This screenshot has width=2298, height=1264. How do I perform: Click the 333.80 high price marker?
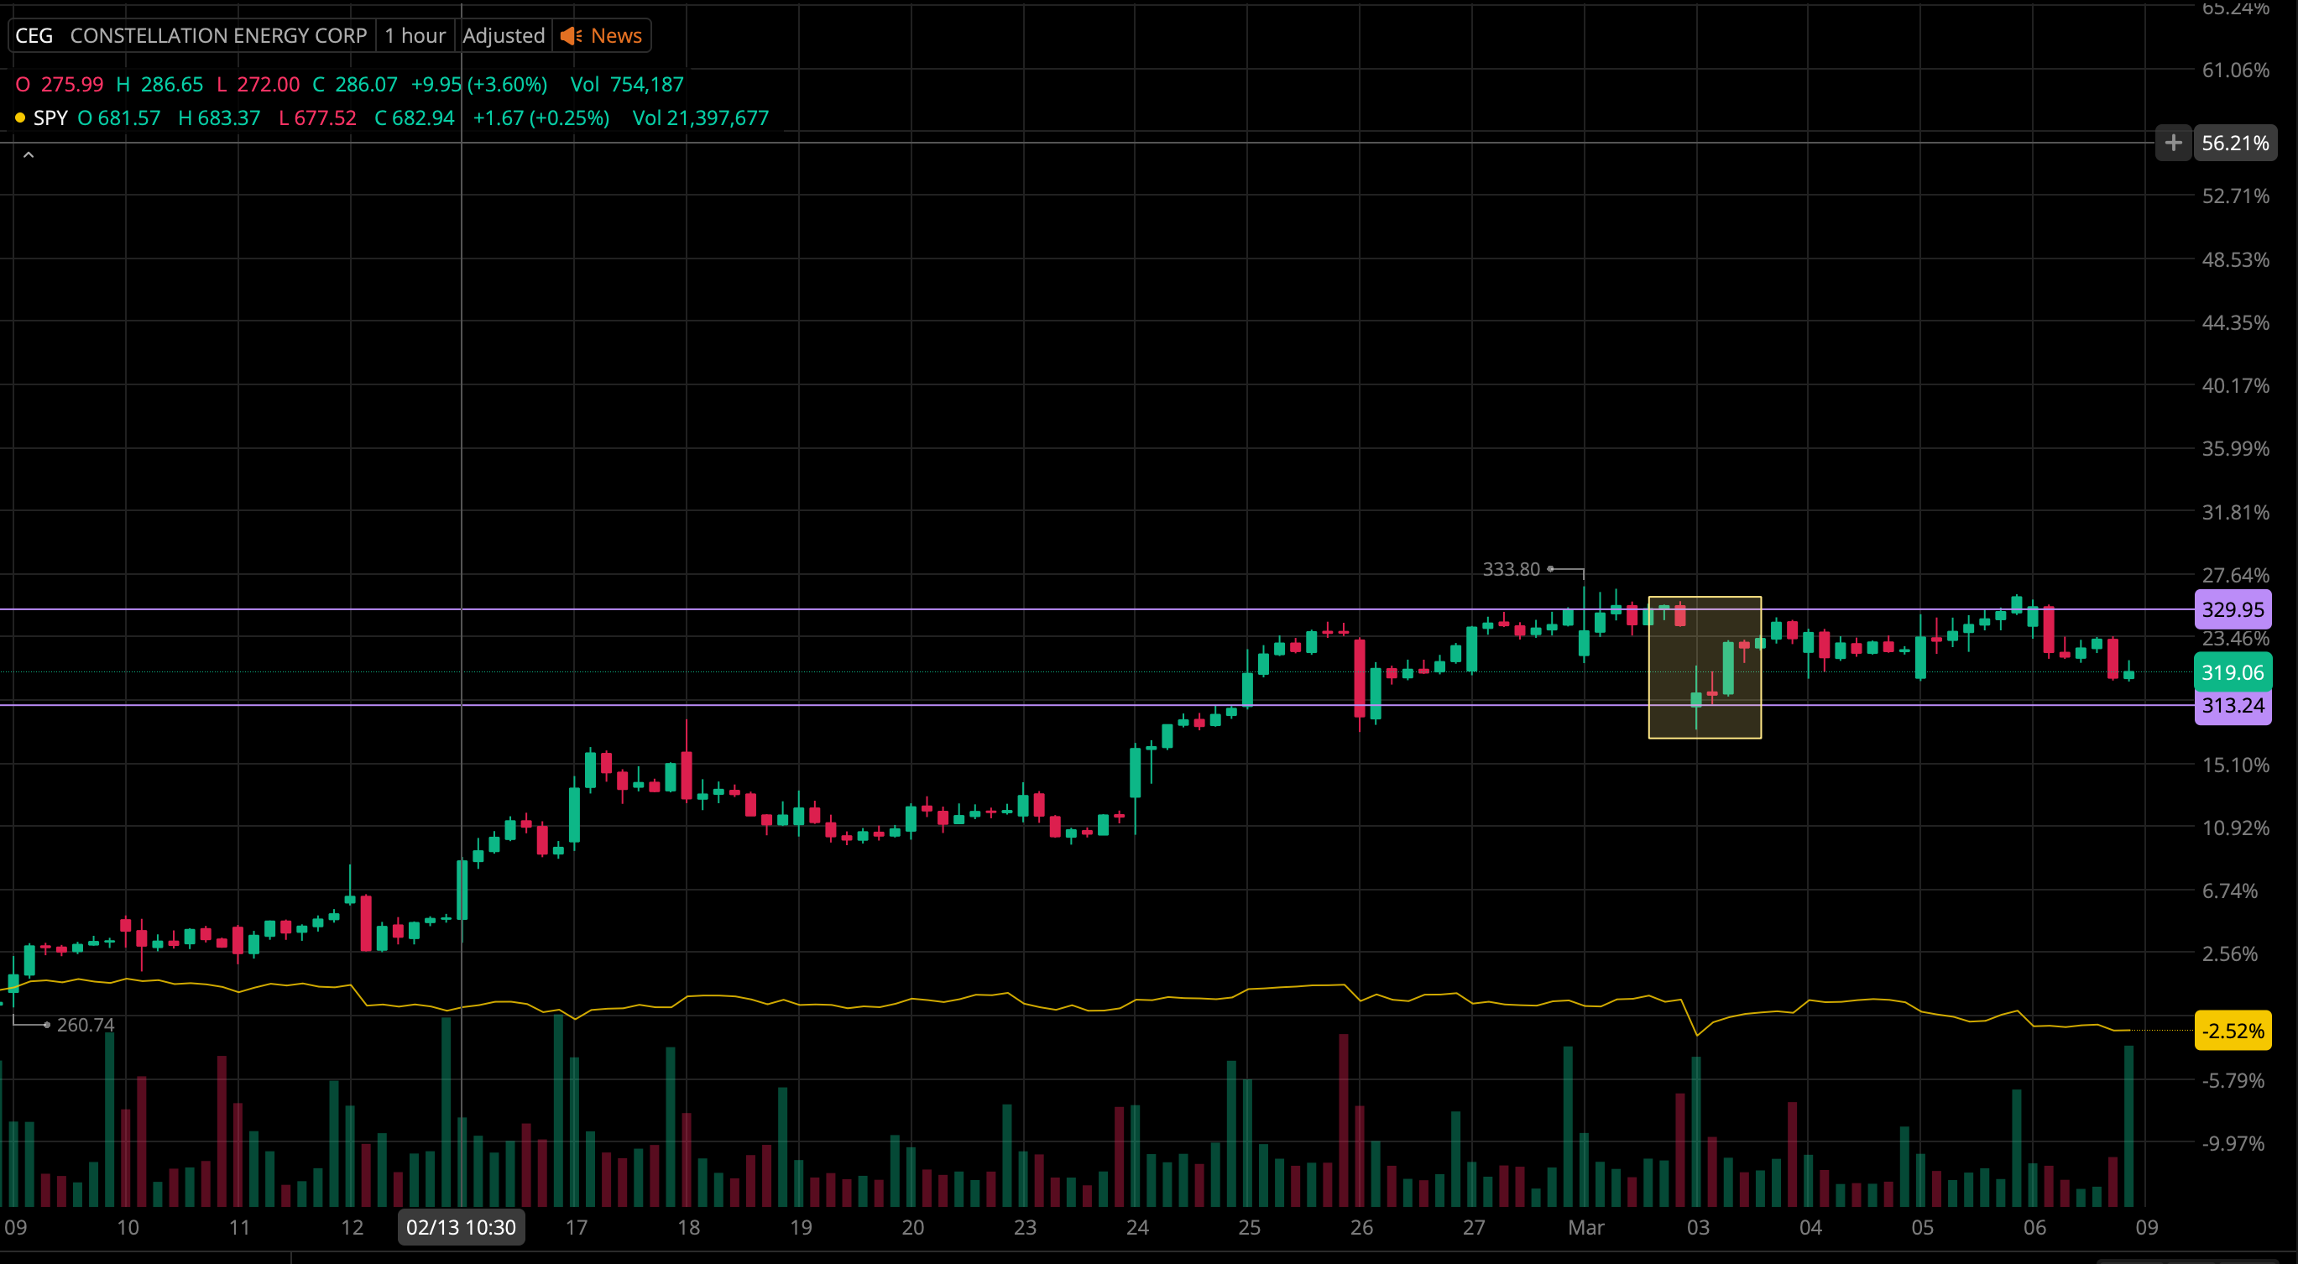tap(1510, 569)
